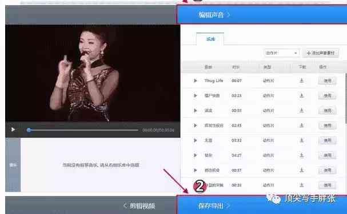The image size is (347, 214).
Task: Go back to 剪辑视频 step
Action: (139, 206)
